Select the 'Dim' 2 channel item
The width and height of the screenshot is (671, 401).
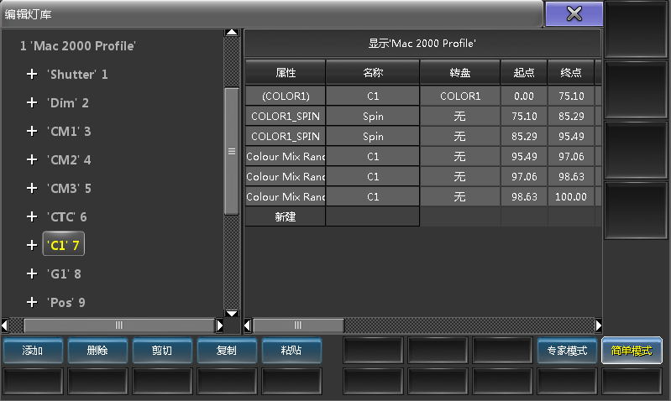click(68, 102)
